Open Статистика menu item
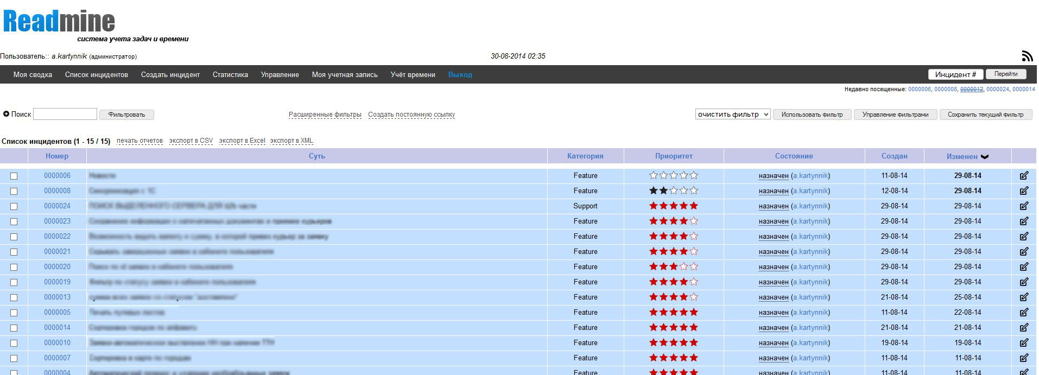 pyautogui.click(x=230, y=75)
